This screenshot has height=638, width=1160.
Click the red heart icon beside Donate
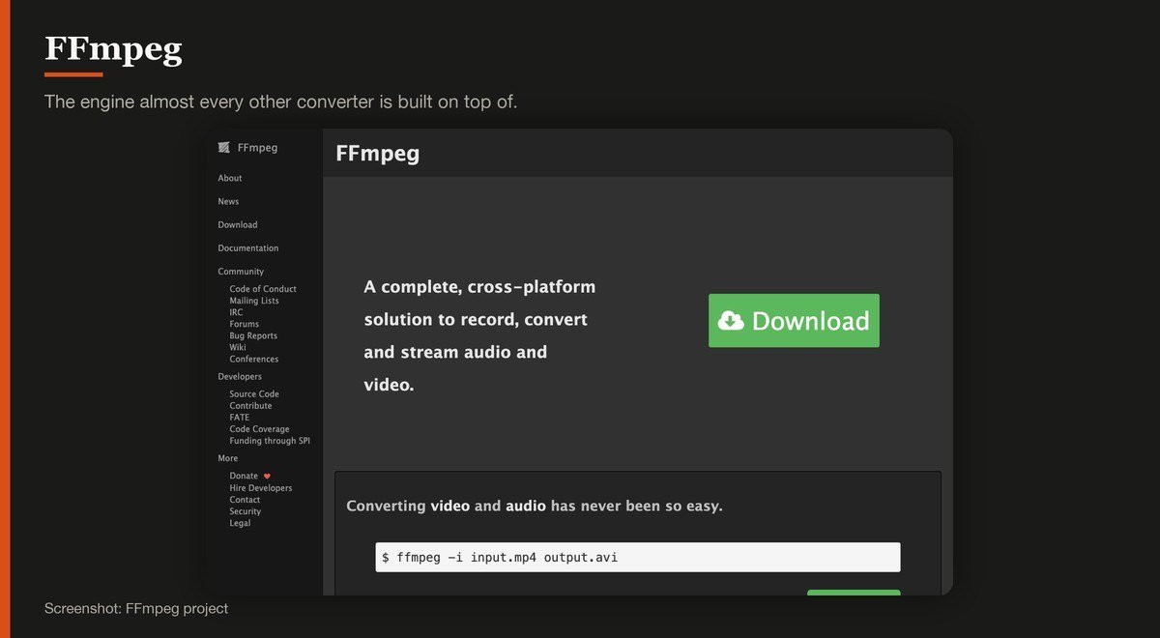click(x=267, y=476)
